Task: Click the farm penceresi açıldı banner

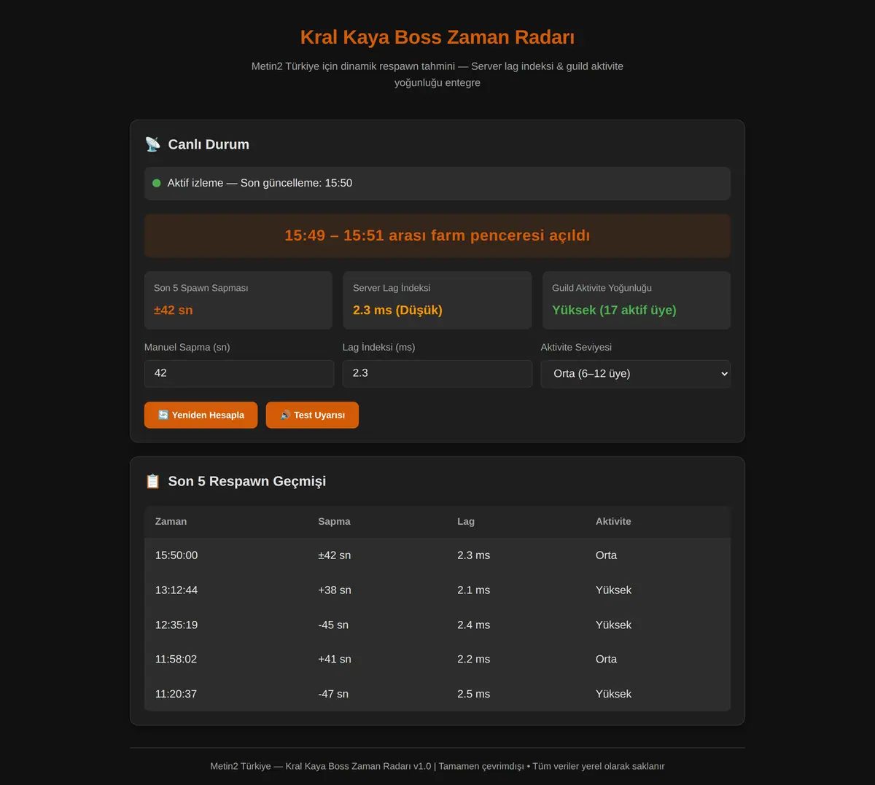Action: click(x=437, y=235)
